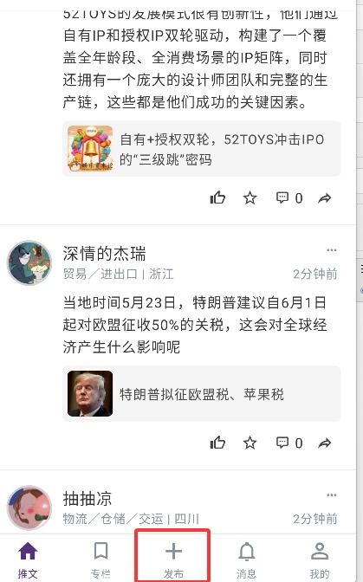Open more options for 深情的杰瑞's post
Viewport: 363px width, 582px height.
(332, 250)
